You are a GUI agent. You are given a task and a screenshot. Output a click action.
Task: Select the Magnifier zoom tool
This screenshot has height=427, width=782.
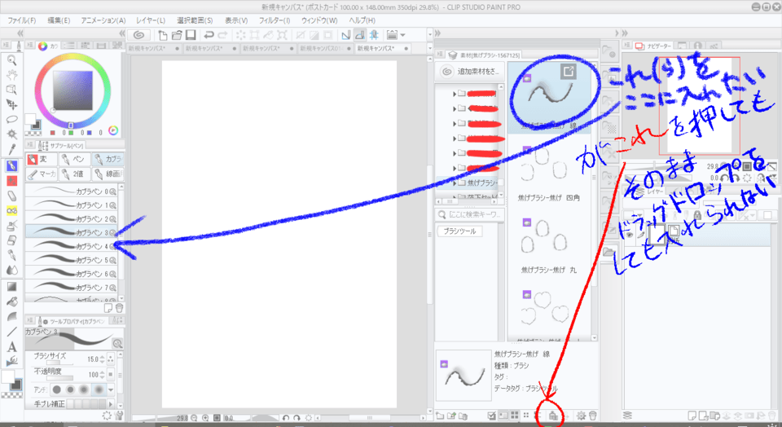(x=12, y=59)
